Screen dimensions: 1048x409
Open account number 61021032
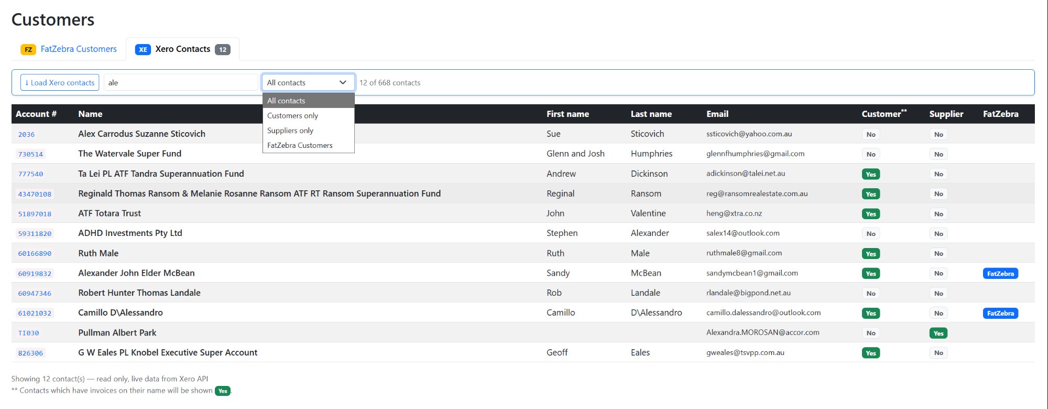(35, 314)
